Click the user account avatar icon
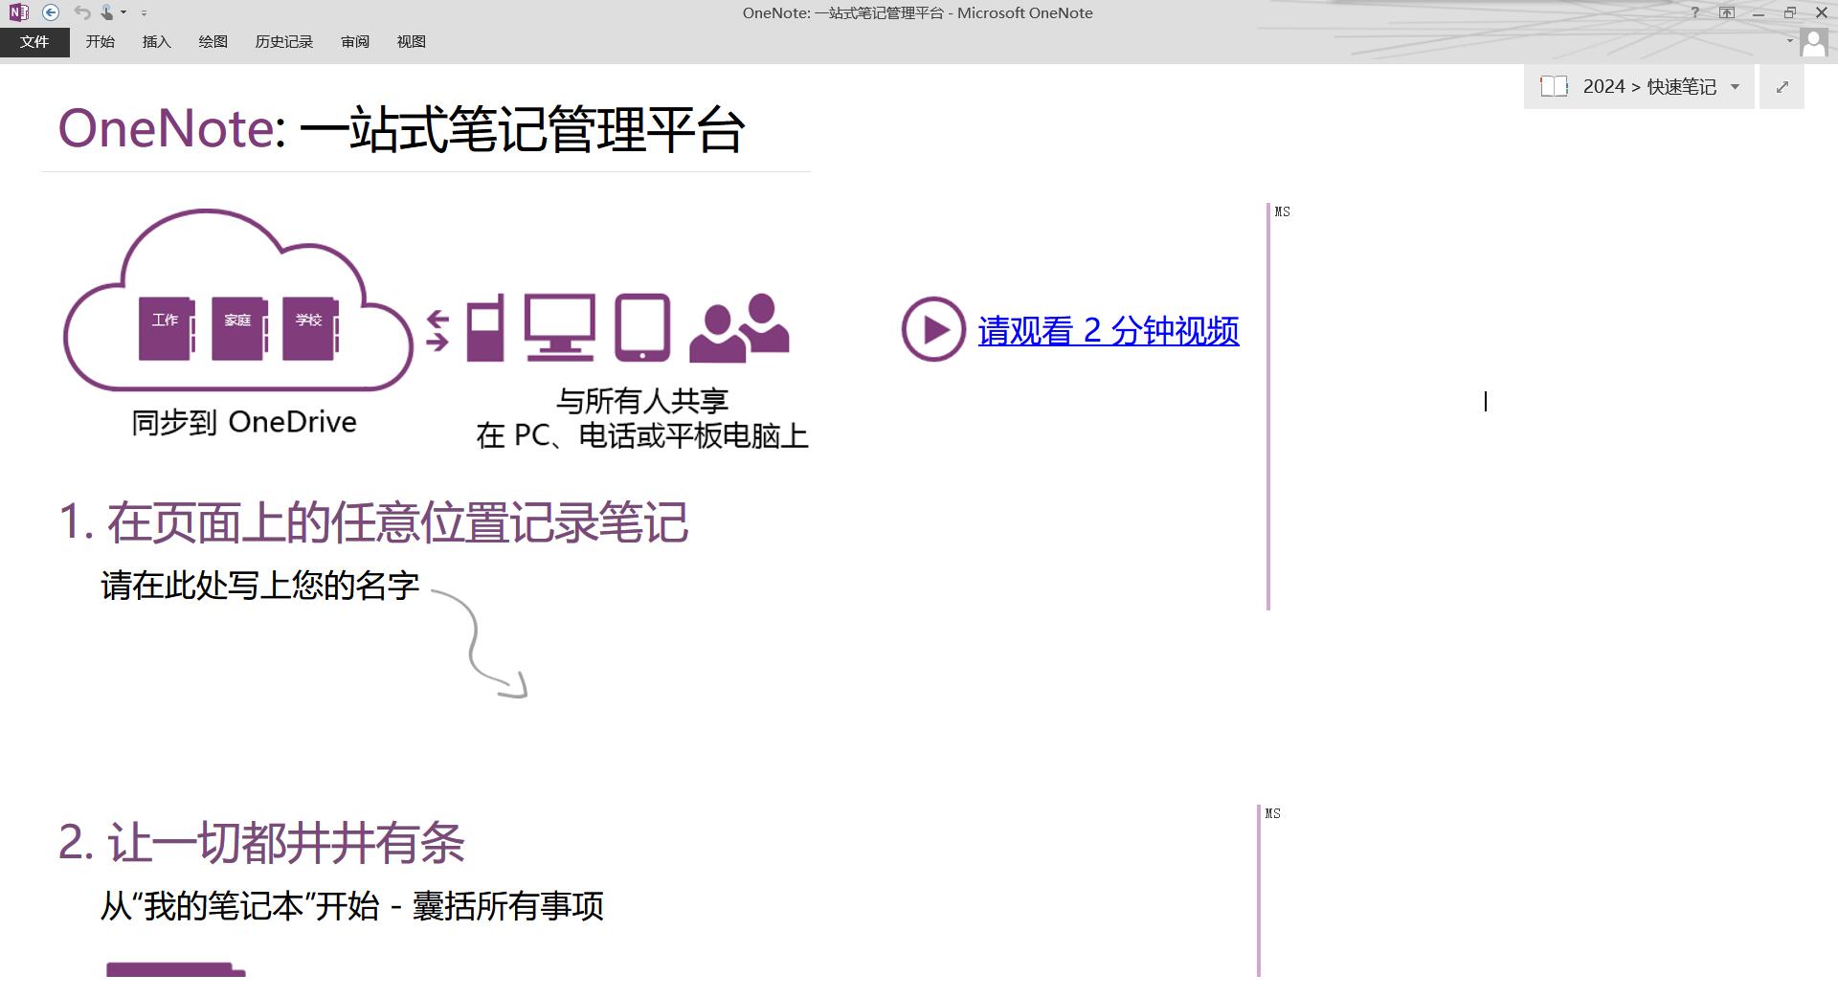Image resolution: width=1838 pixels, height=997 pixels. [x=1813, y=42]
